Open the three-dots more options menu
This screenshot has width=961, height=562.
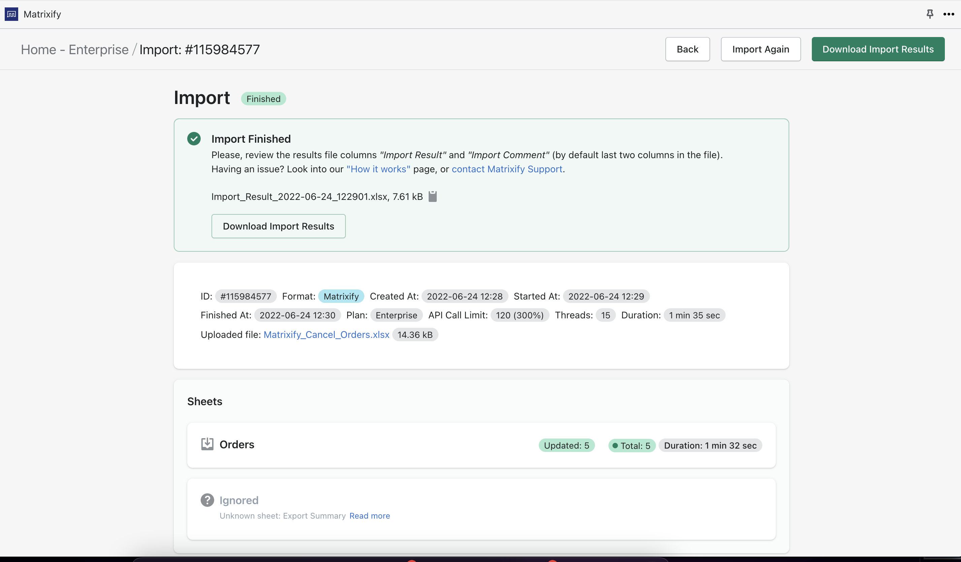[949, 14]
